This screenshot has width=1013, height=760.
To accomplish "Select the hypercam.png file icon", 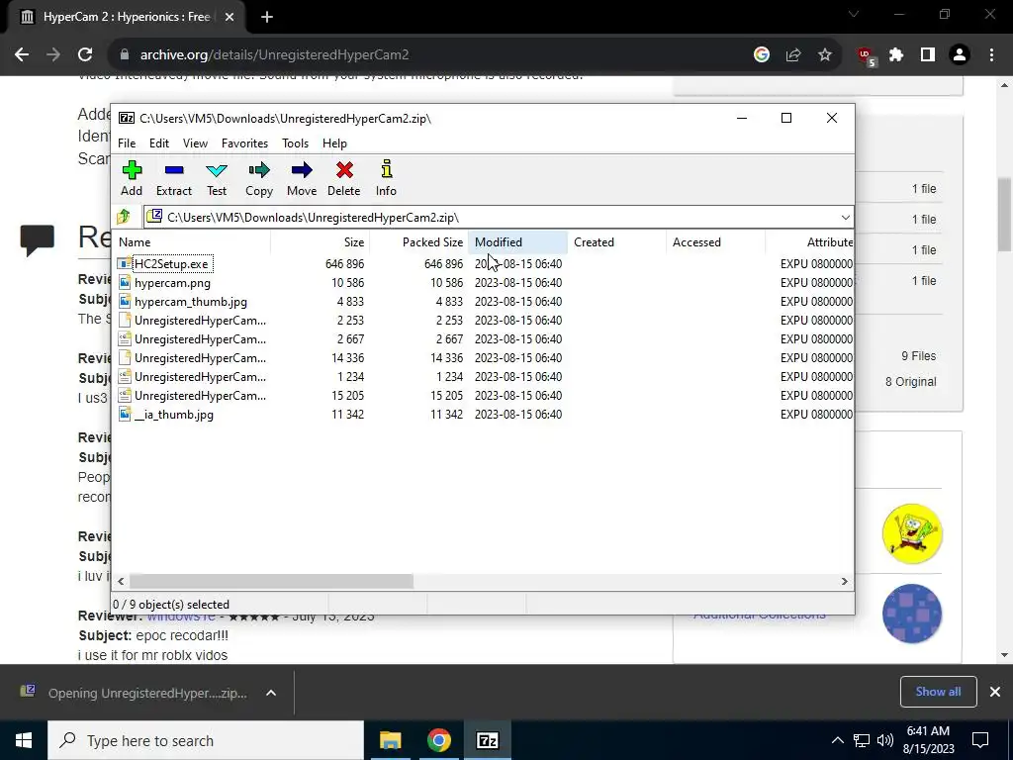I will 125,282.
